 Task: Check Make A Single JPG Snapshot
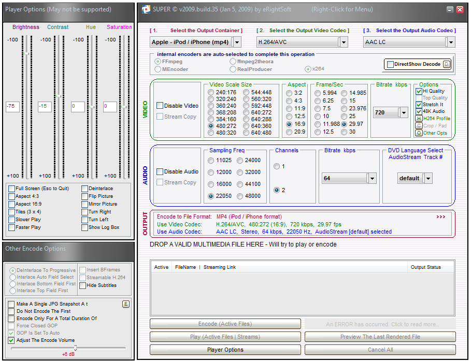tap(11, 304)
